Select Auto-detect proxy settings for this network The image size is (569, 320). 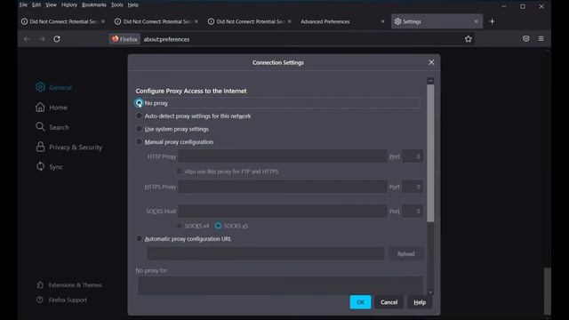pyautogui.click(x=139, y=116)
